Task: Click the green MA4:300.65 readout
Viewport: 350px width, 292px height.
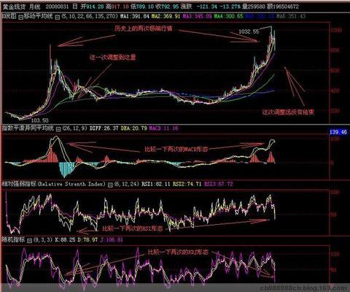Action: [228, 17]
